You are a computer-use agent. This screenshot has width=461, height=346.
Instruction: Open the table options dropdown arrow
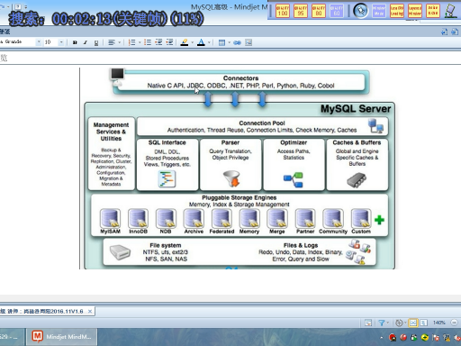click(229, 42)
